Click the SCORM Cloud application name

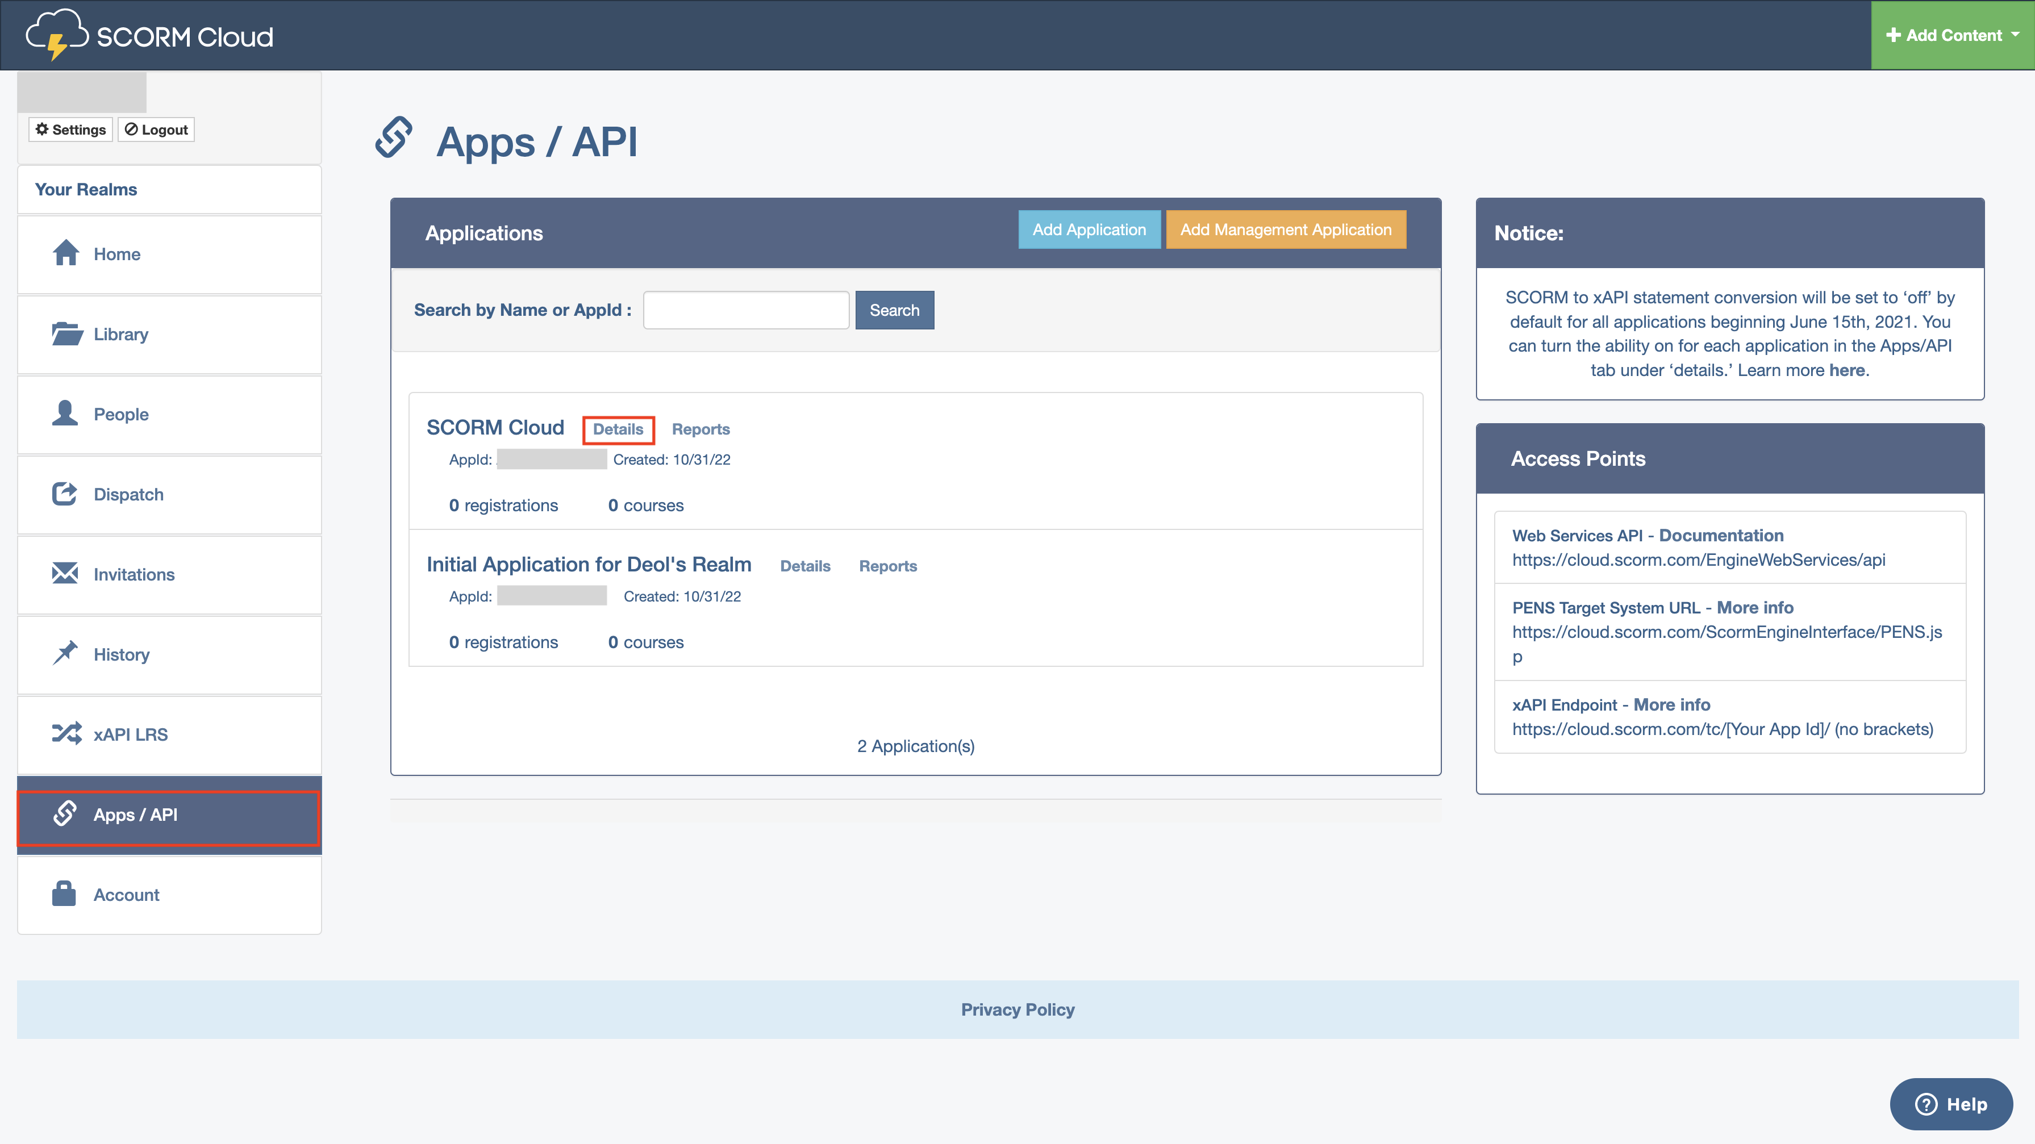pyautogui.click(x=495, y=427)
